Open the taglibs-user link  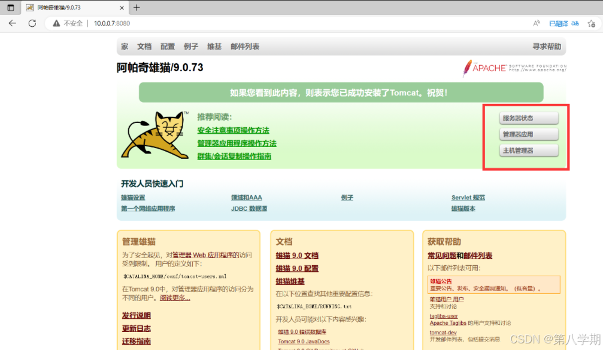(x=444, y=316)
